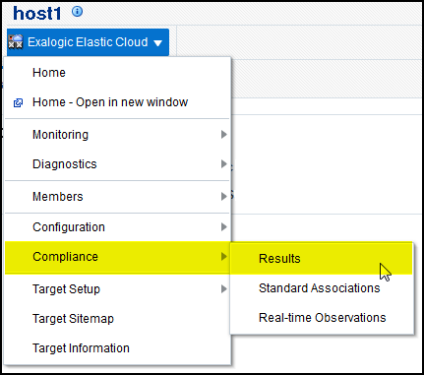Click the new-window icon beside Home

[18, 102]
